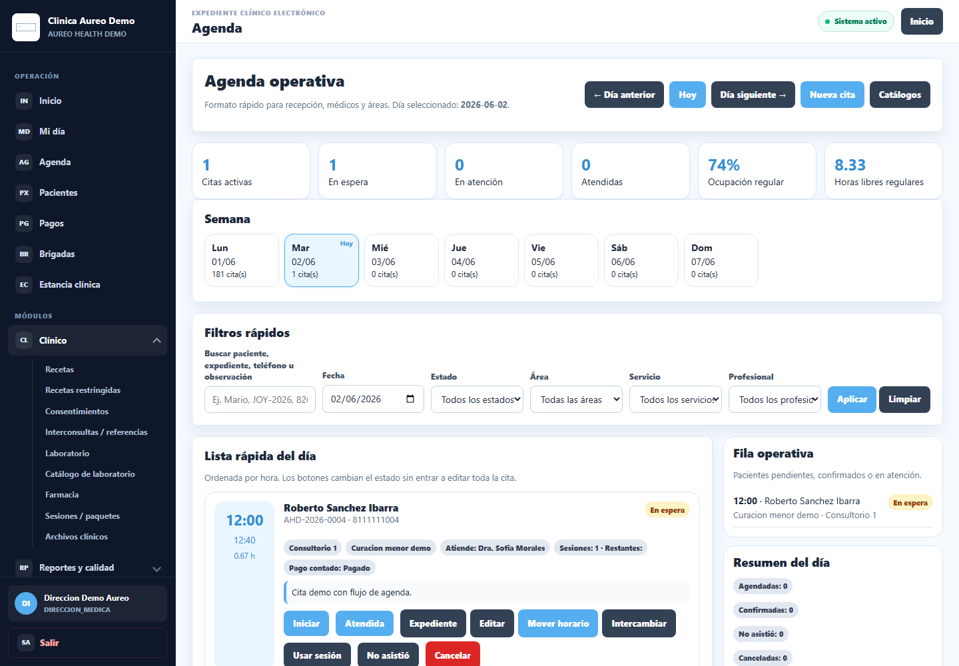Log out via Salir
The image size is (959, 666).
87,643
